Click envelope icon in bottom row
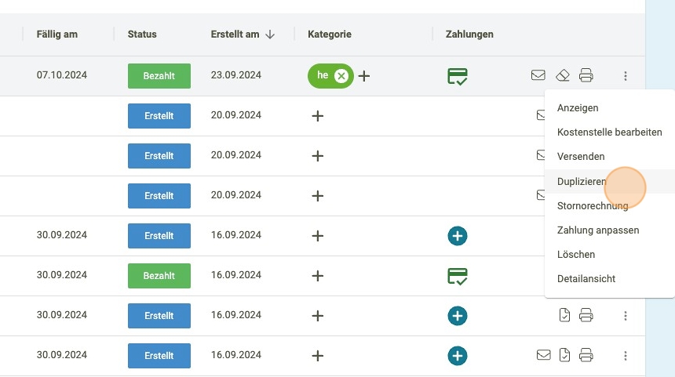The width and height of the screenshot is (675, 377). 544,355
